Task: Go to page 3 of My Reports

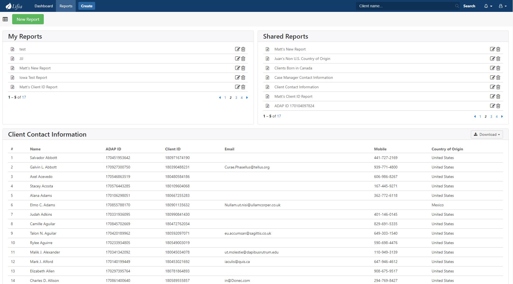Action: [x=236, y=97]
